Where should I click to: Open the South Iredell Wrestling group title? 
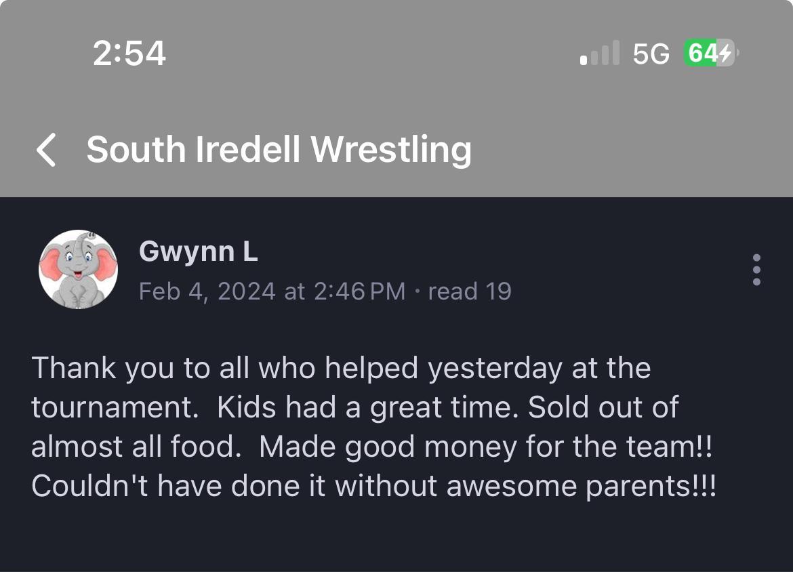coord(279,150)
